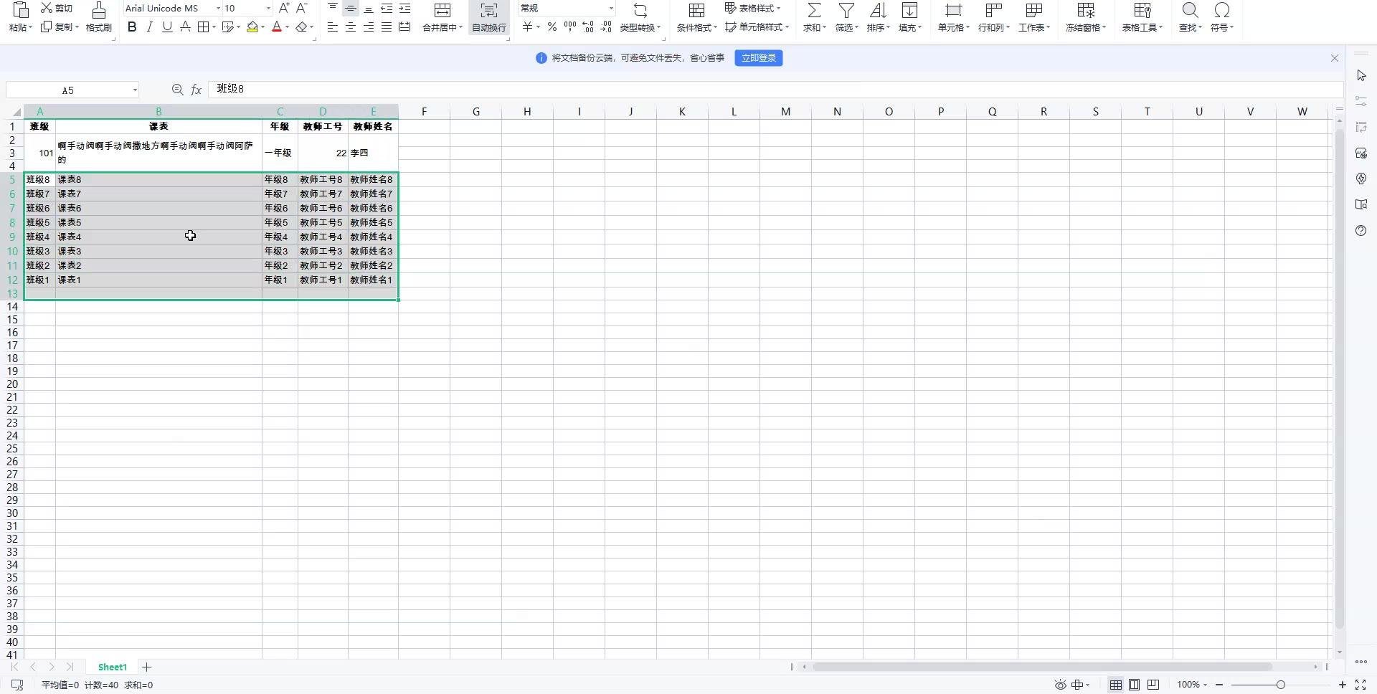The height and width of the screenshot is (694, 1377).
Task: Click the Fill (填充) icon
Action: pos(909,10)
